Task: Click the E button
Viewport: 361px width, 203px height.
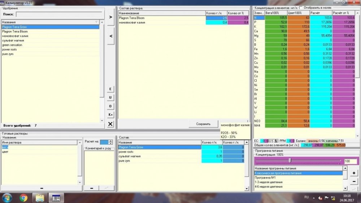Action: click(x=110, y=89)
